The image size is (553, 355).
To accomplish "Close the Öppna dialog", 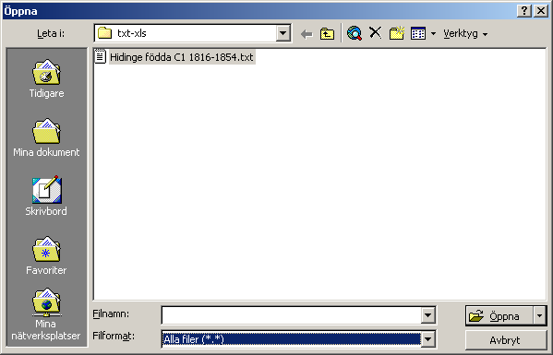I will 541,11.
